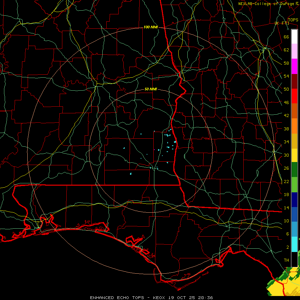Image resolution: width=300 pixels, height=300 pixels.
Task: Click the legend value '6'
Action: 288,234
